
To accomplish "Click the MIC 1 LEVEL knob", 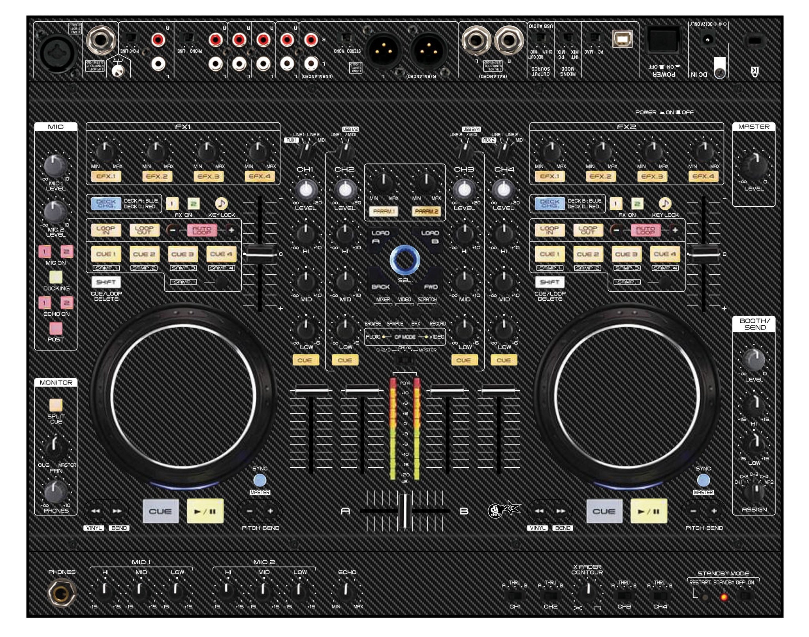I will (55, 166).
